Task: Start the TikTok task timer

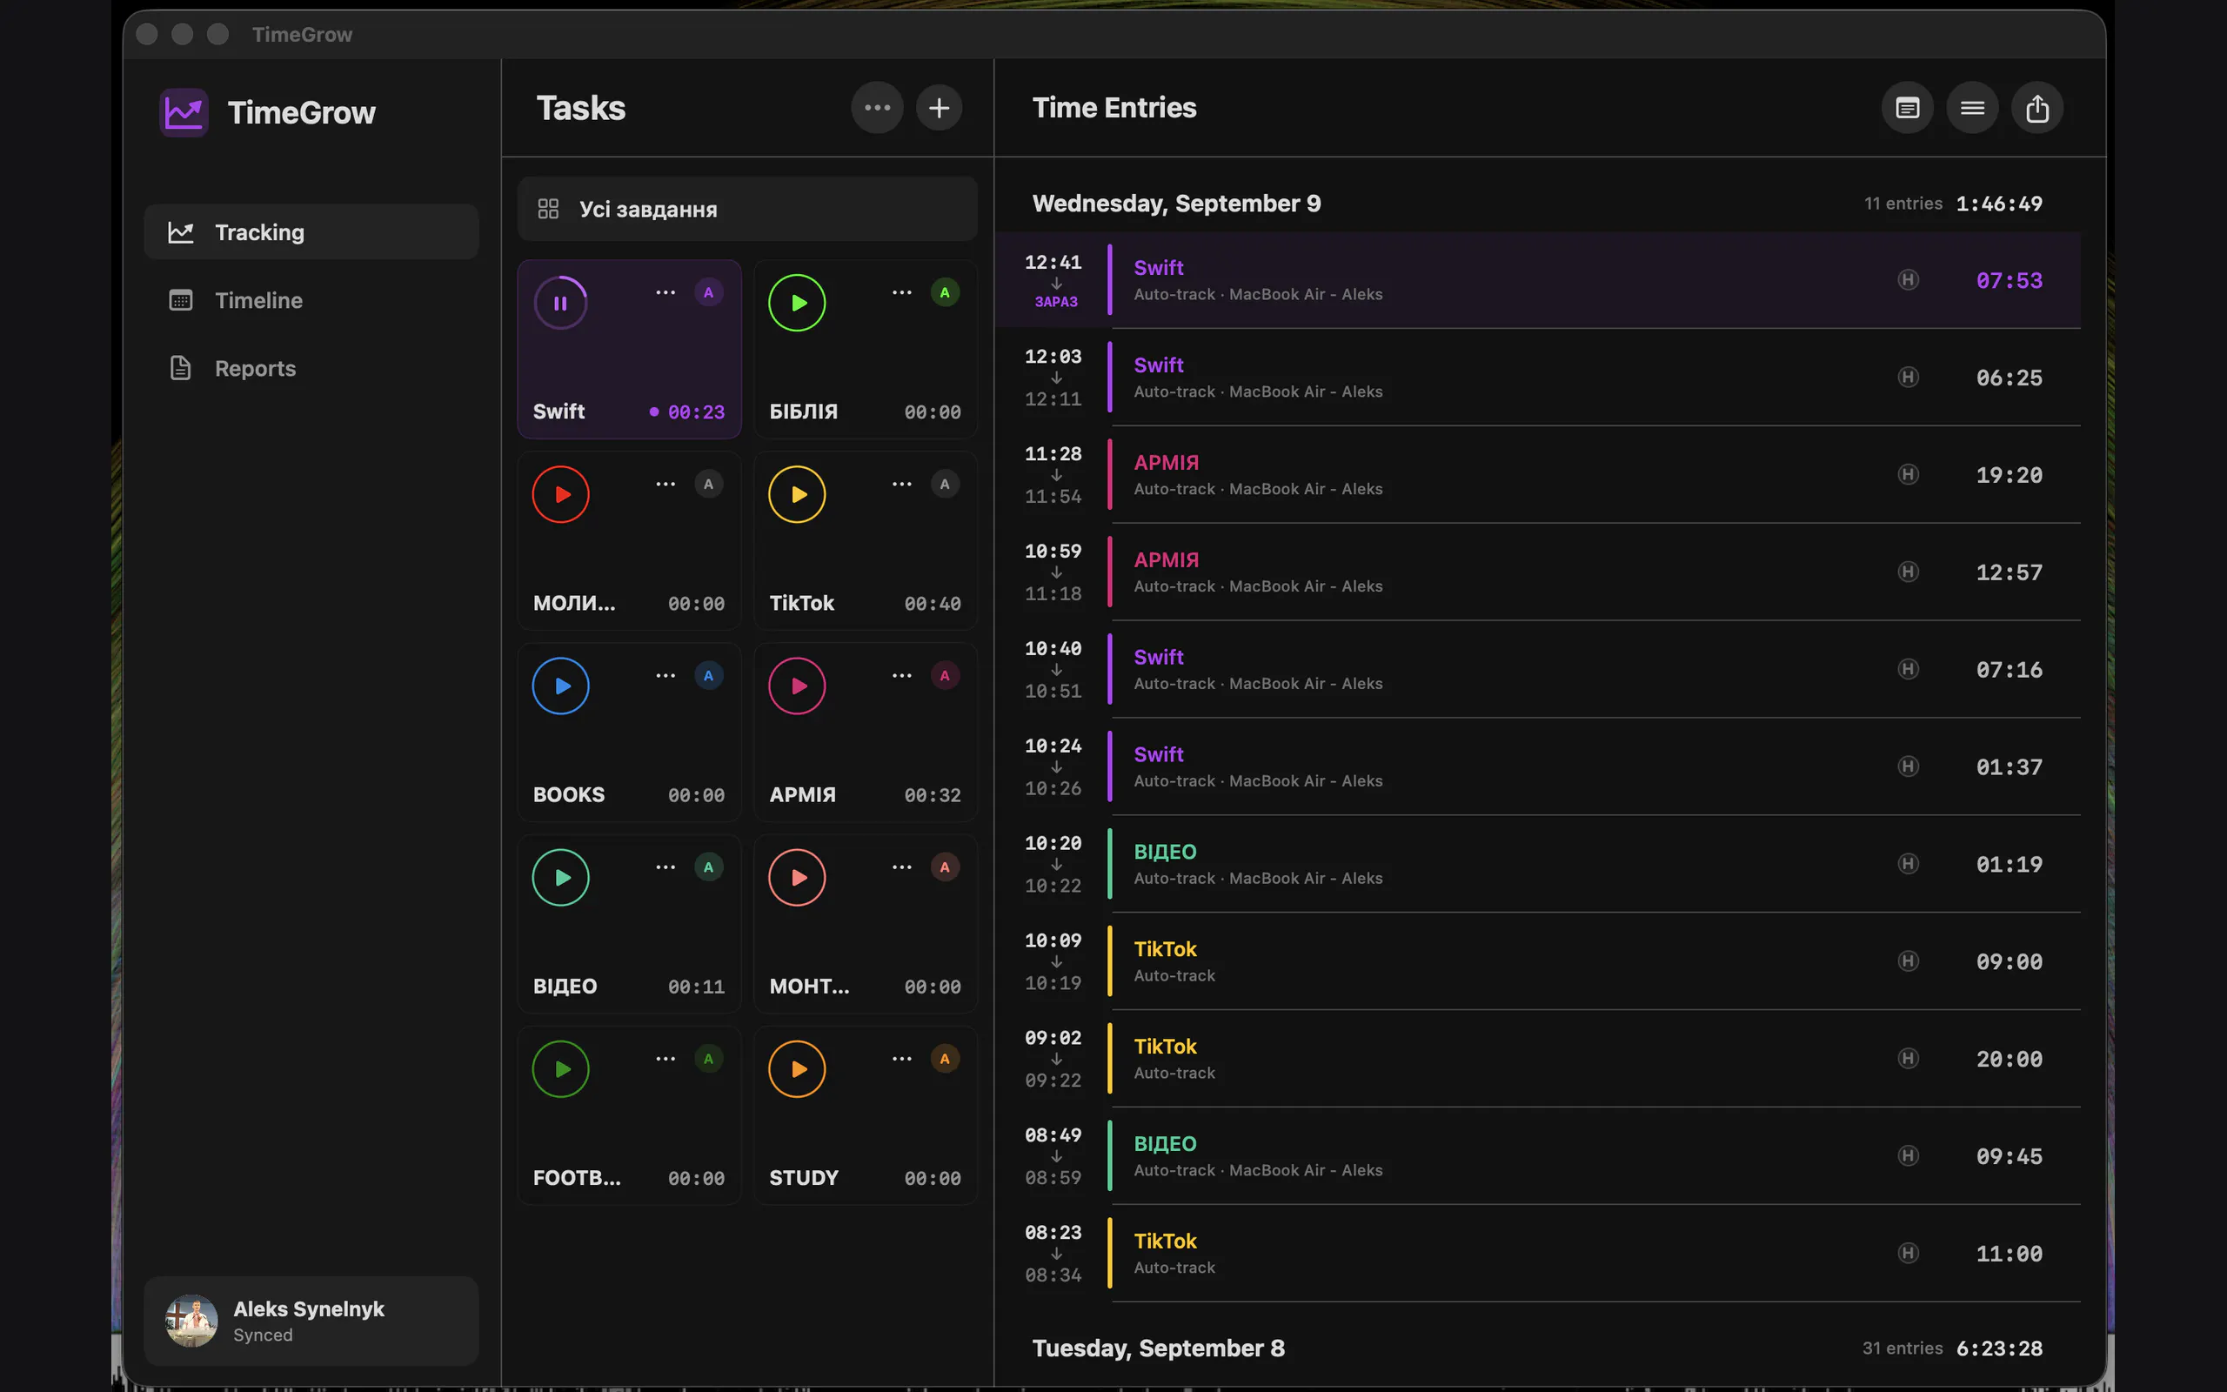Action: 797,494
